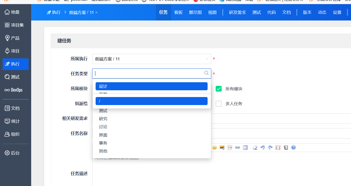
Task: Click the insert image icon in editor
Action: click(222, 148)
